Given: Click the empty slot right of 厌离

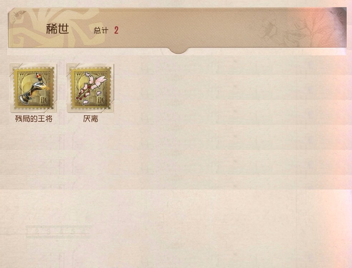Looking at the screenshot, I should (x=147, y=88).
